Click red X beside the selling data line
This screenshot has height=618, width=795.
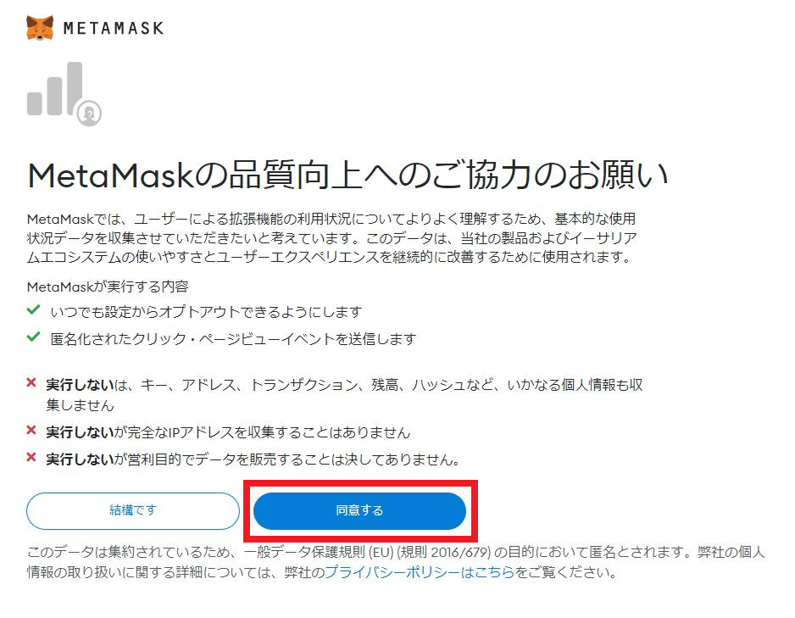[31, 457]
